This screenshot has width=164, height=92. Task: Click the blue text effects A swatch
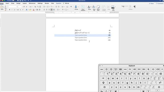26,10
